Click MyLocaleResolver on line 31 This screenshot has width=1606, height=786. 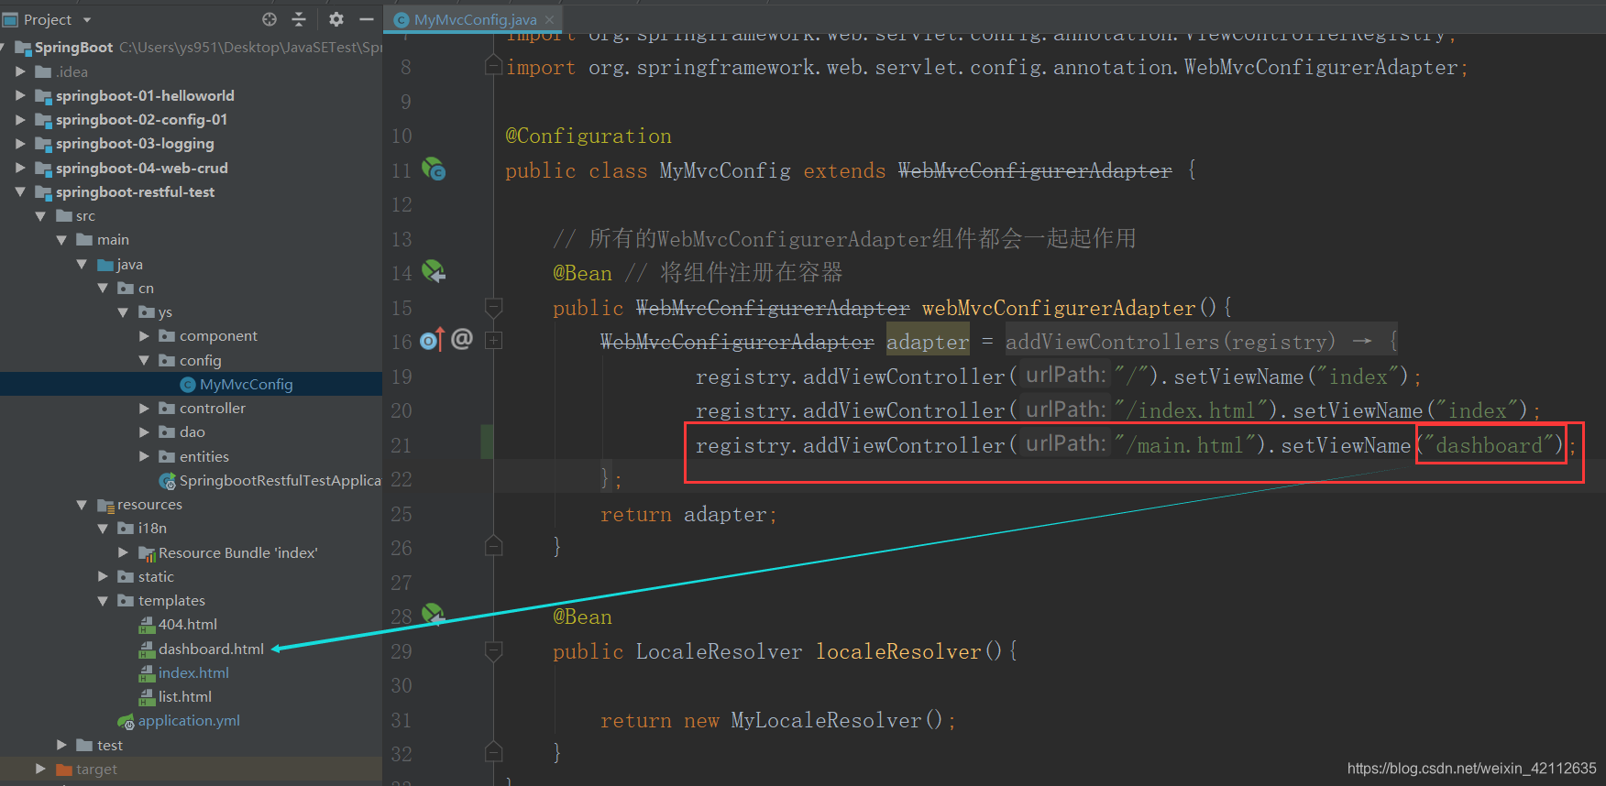pyautogui.click(x=826, y=720)
